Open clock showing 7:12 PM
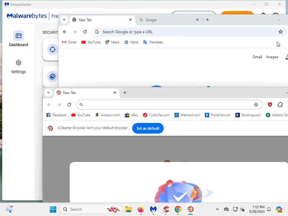 [257, 209]
